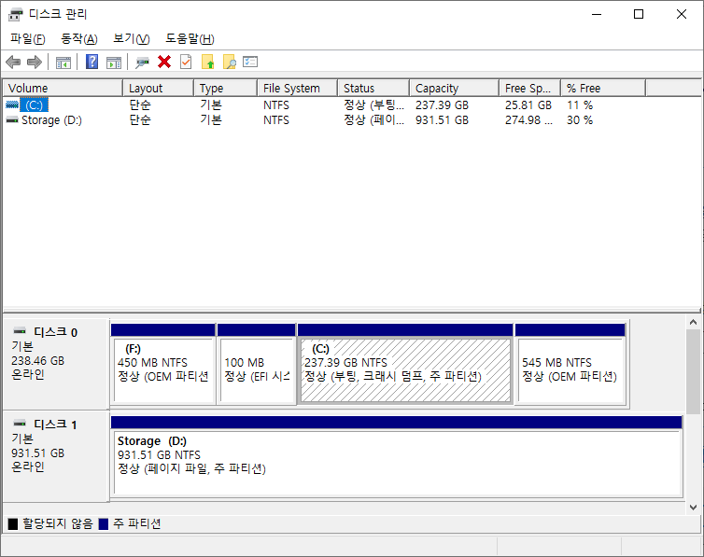This screenshot has height=557, width=704.
Task: Select the 100 MB EFI system partition
Action: 257,364
